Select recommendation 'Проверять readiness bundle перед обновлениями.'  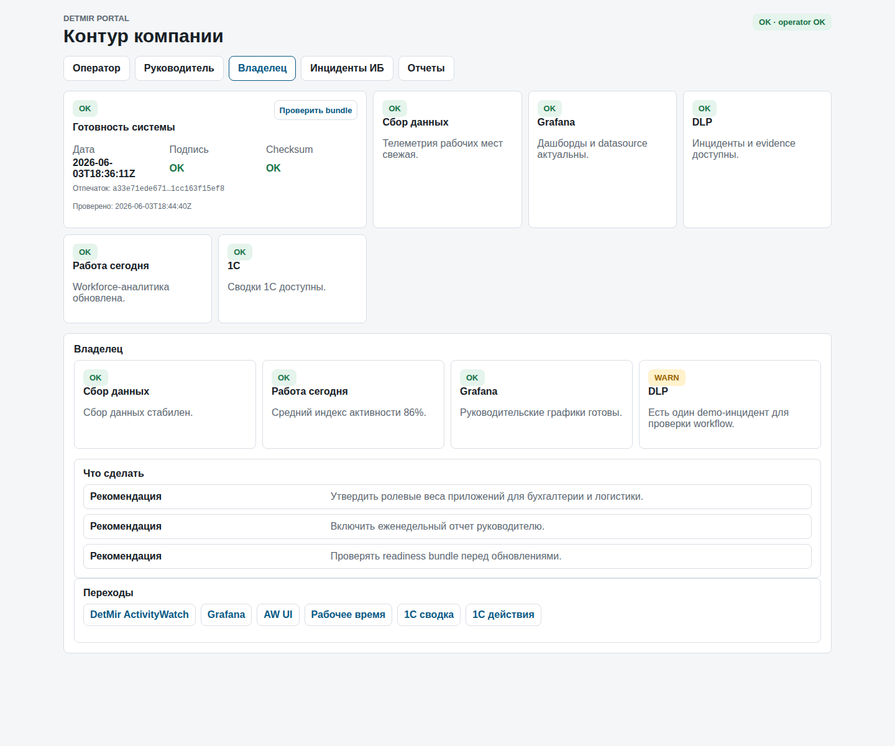pos(447,556)
